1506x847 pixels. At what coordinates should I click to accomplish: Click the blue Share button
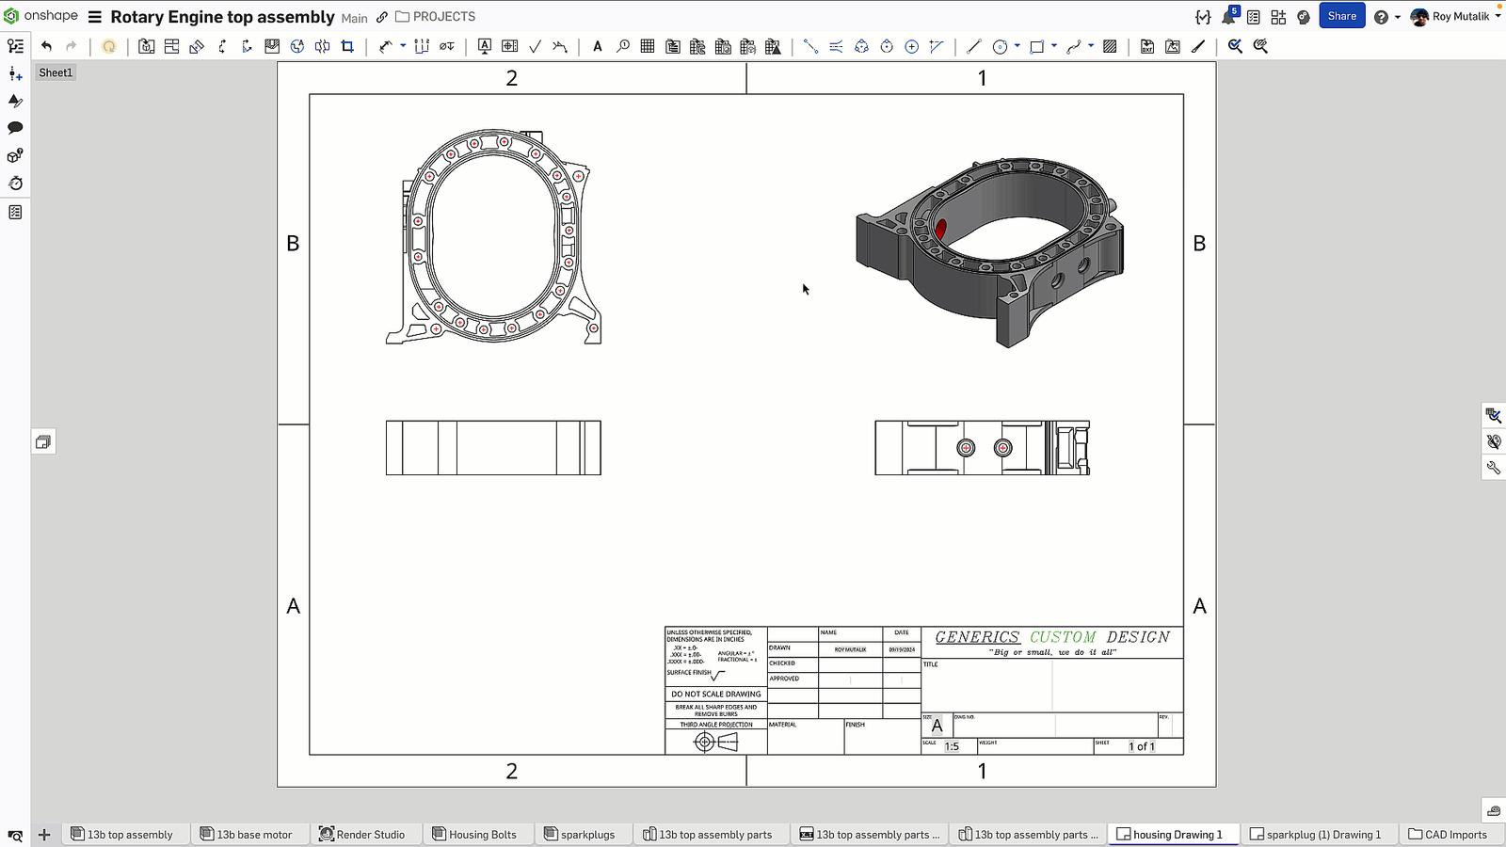1341,16
